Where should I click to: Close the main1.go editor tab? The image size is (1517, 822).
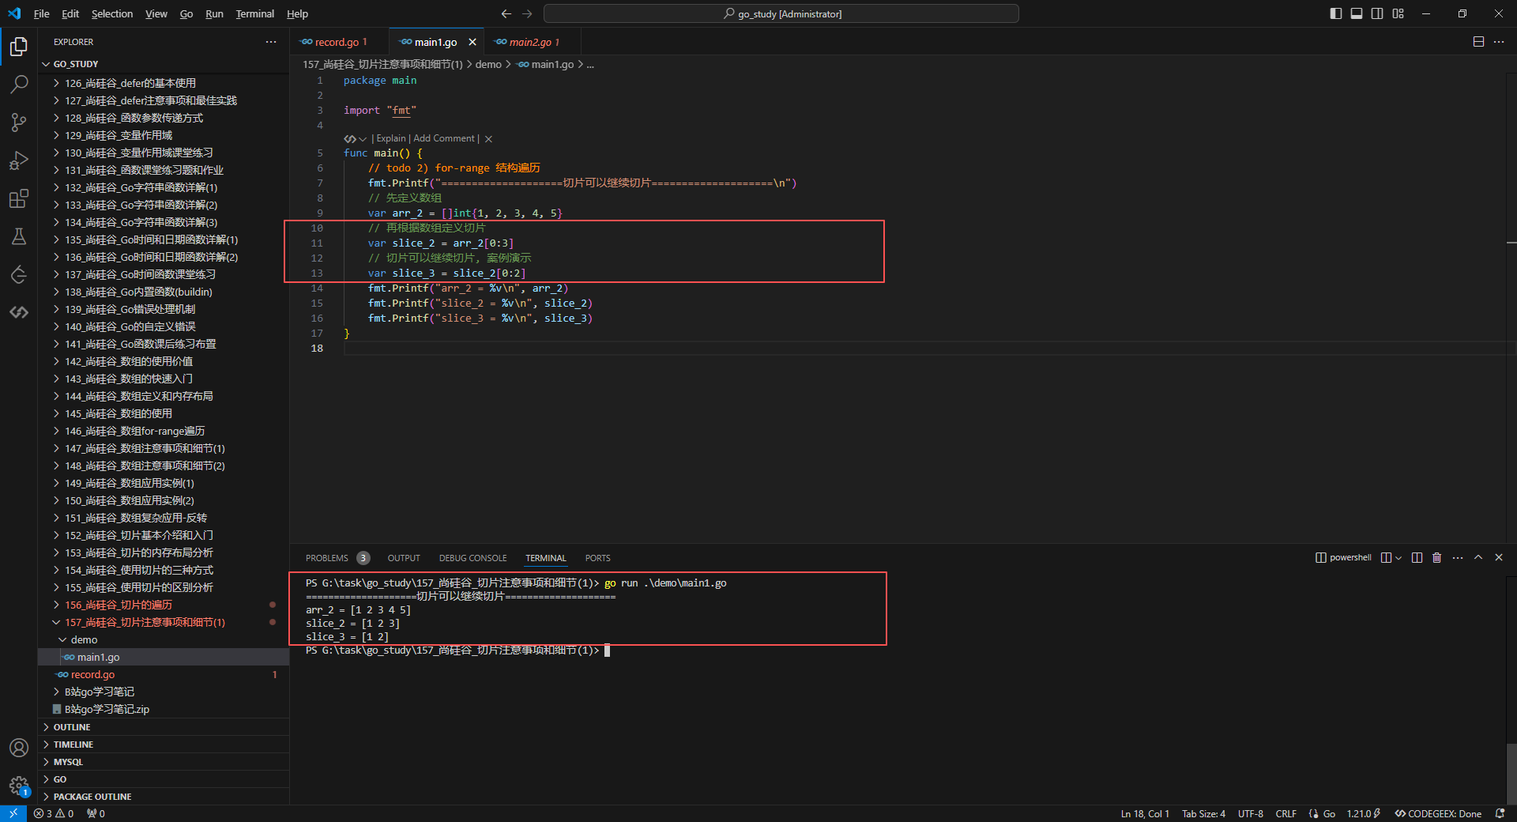click(472, 42)
